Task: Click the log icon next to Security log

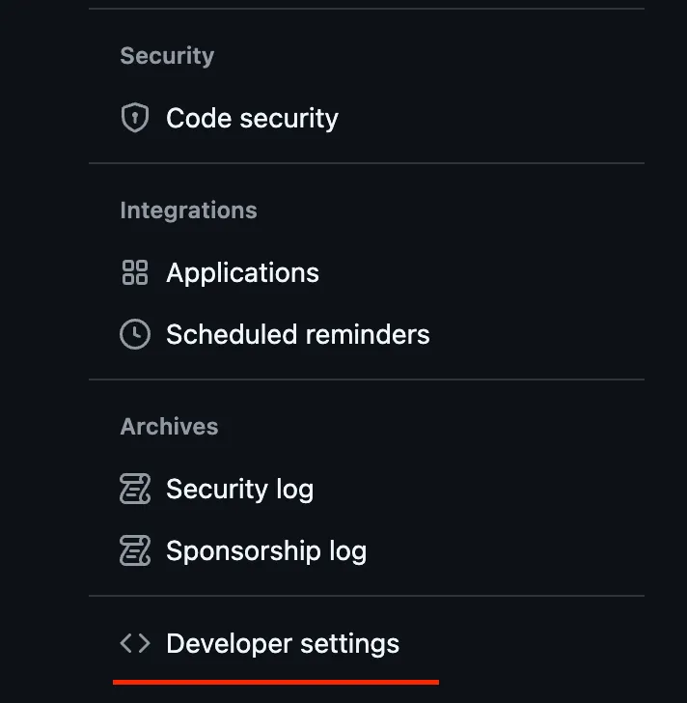Action: [135, 490]
